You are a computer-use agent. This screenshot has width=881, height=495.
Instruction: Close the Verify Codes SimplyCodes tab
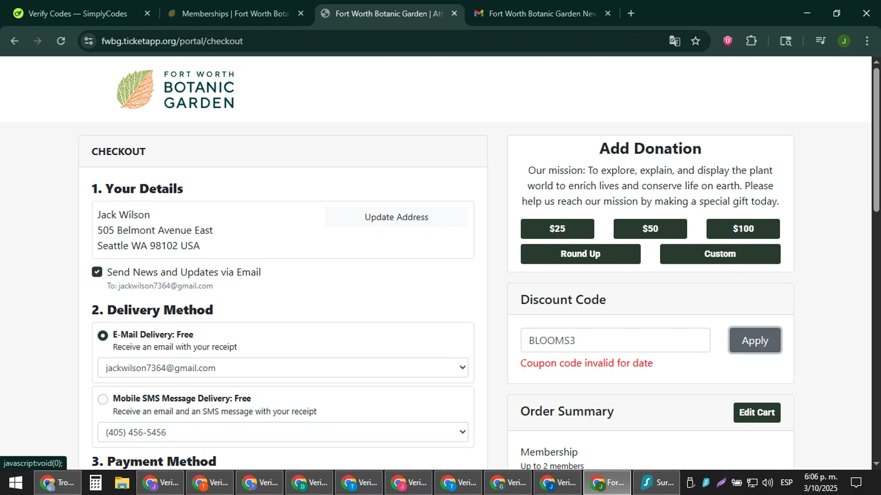(147, 14)
